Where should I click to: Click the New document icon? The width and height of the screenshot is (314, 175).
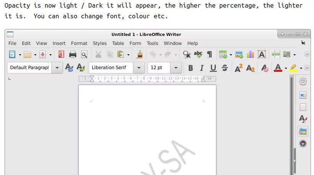pos(12,54)
